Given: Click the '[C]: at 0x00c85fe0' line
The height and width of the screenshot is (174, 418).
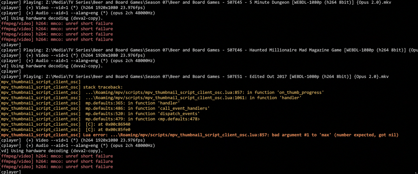Looking at the screenshot, I should point(65,130).
